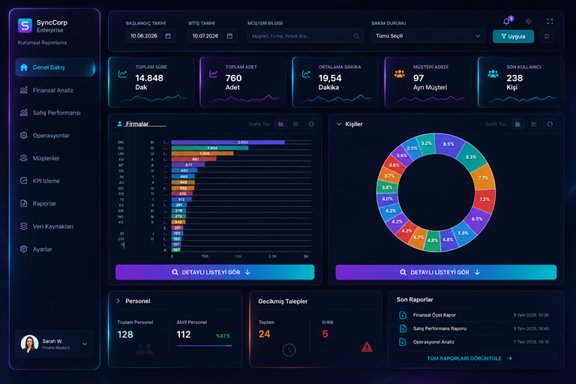This screenshot has width=576, height=384.
Task: Click the 7.2% red donut segment
Action: tap(485, 200)
